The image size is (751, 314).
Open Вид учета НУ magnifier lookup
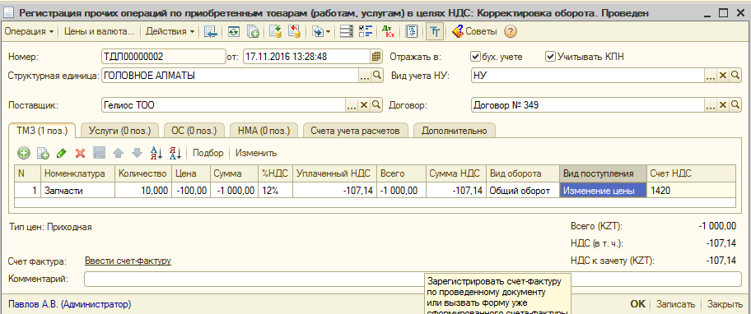pos(735,75)
